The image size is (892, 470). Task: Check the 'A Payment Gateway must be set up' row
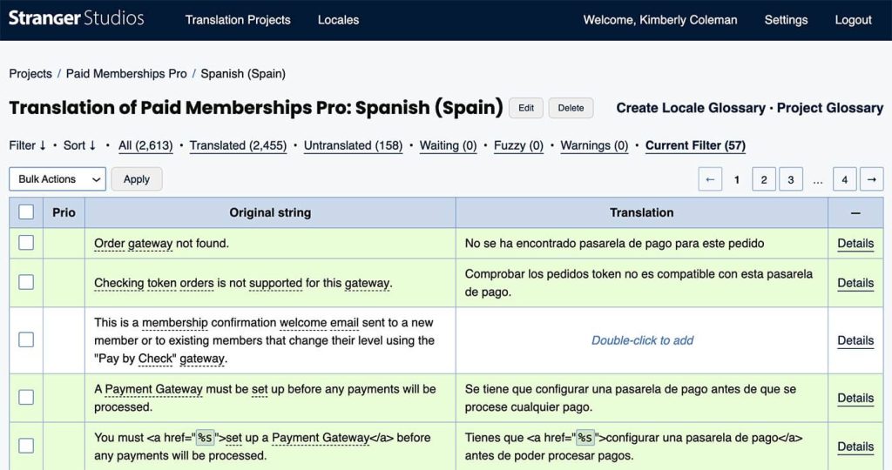tap(26, 397)
